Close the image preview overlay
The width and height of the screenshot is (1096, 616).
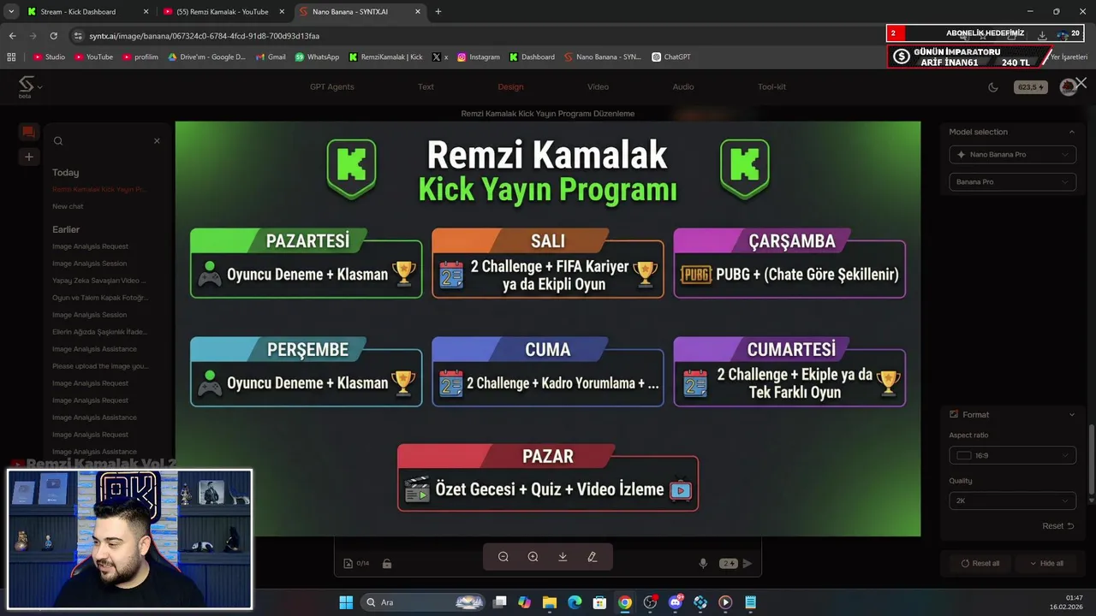(x=1081, y=83)
